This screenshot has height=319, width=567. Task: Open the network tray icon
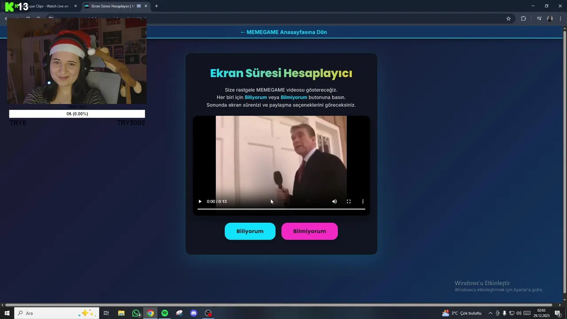click(512, 313)
